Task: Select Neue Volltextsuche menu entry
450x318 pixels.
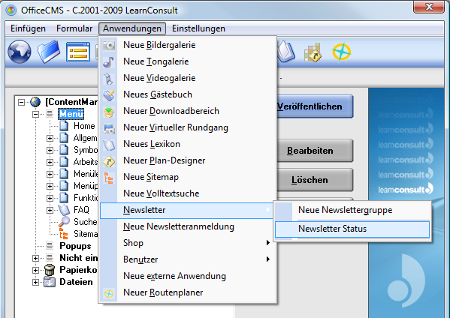Action: (189, 193)
